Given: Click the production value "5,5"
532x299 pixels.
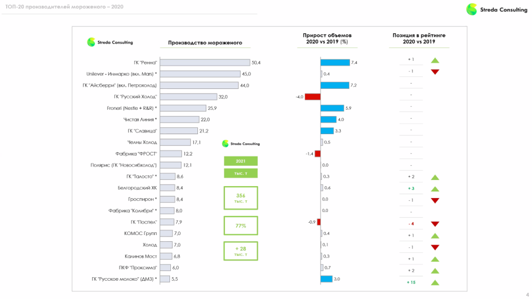Looking at the screenshot, I should click(x=175, y=279).
